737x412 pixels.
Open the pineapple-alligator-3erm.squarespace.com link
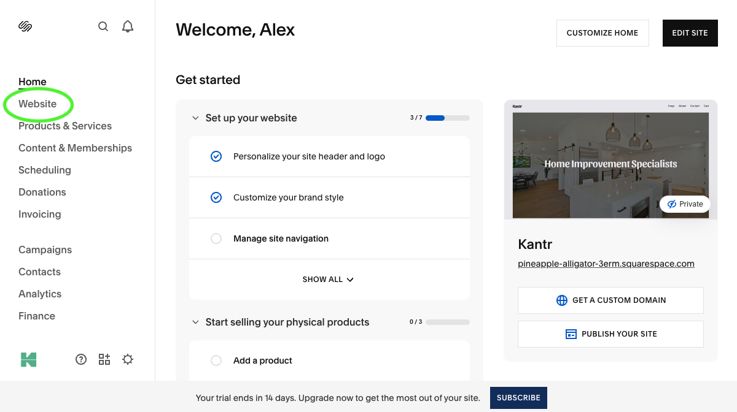(606, 264)
